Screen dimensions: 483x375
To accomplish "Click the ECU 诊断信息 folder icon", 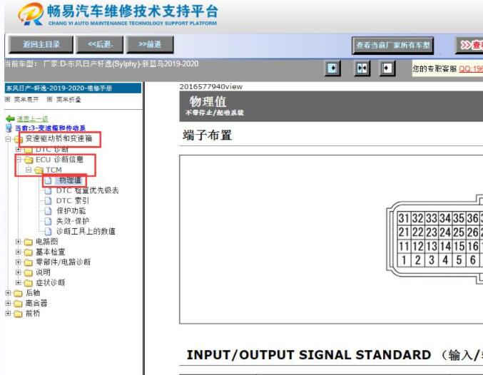I will (x=29, y=160).
